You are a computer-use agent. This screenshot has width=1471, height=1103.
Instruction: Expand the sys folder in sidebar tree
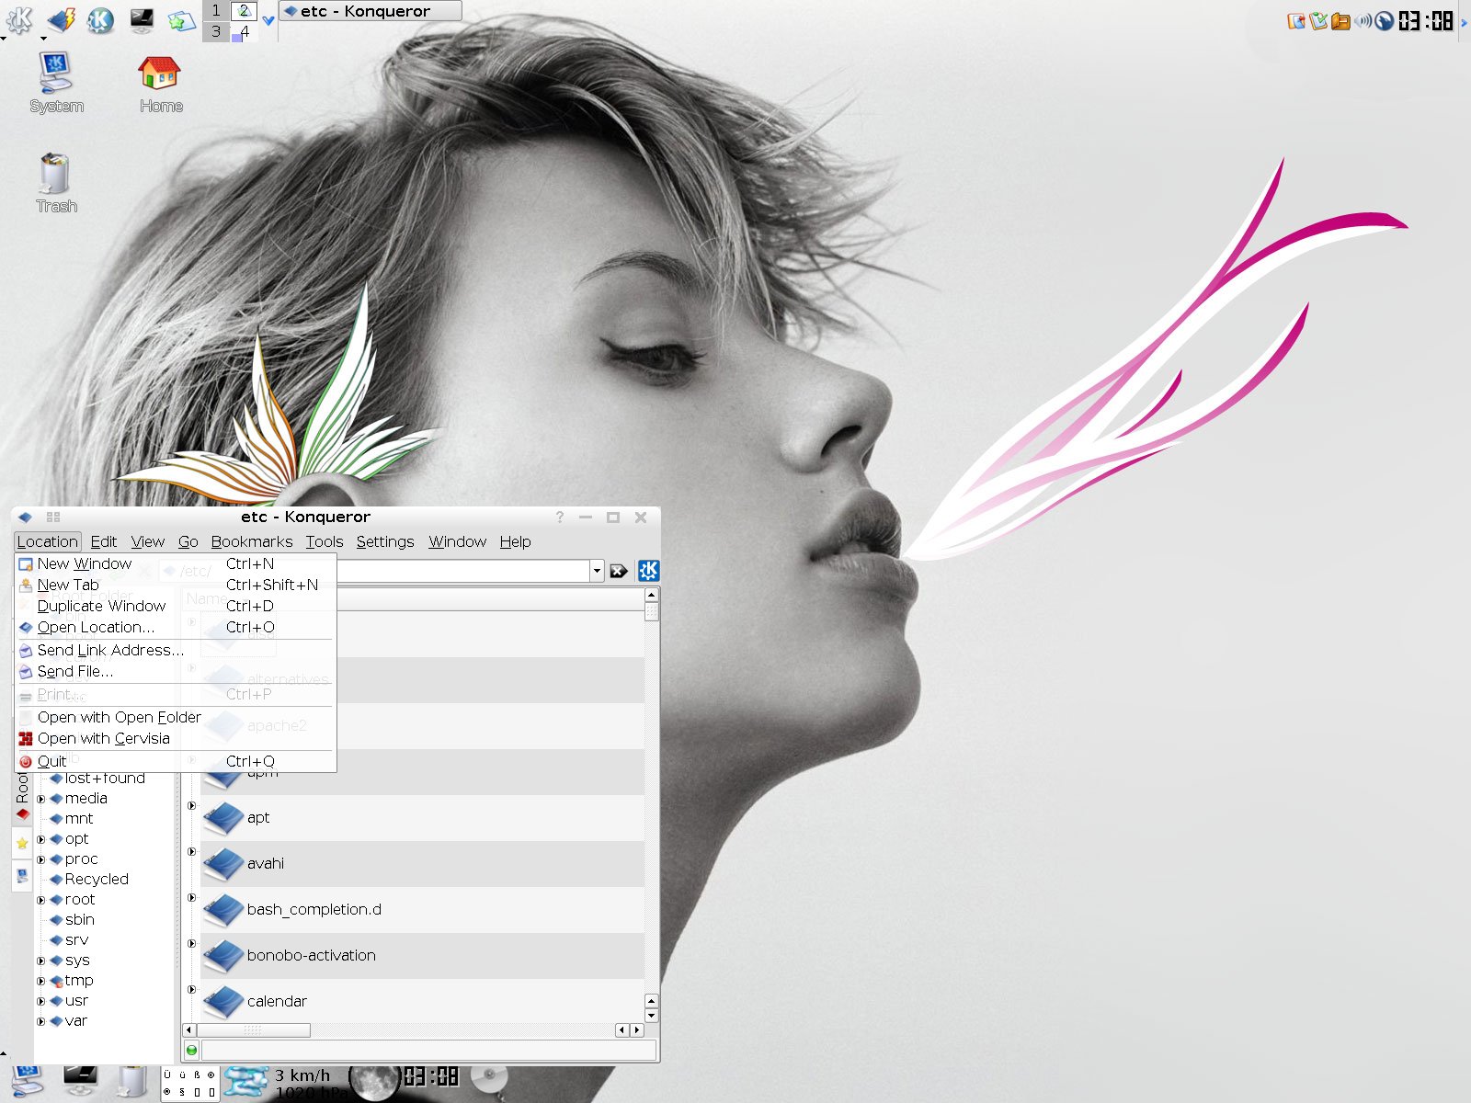coord(40,961)
